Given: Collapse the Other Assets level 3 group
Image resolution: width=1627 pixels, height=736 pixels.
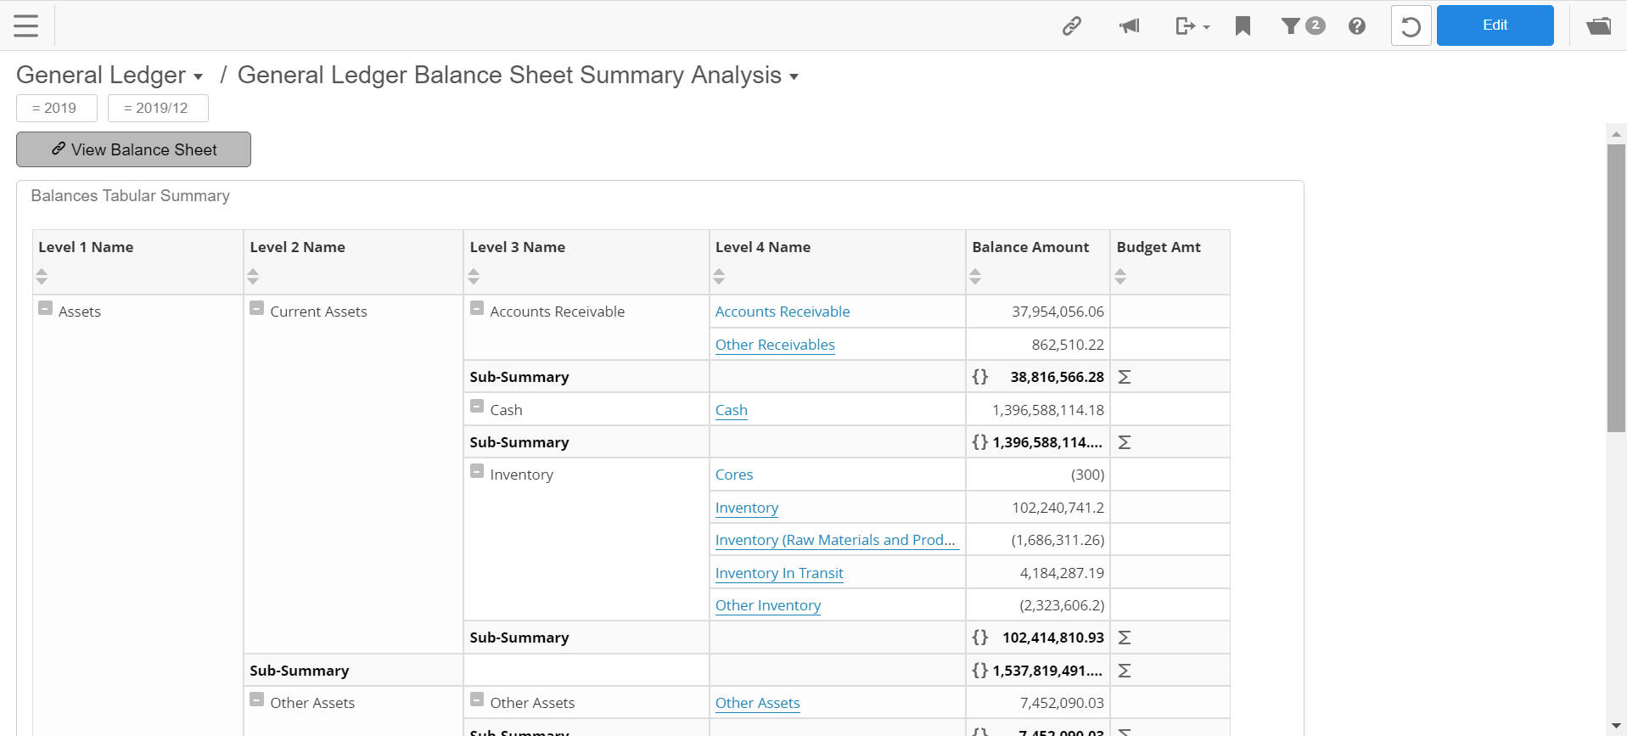Looking at the screenshot, I should (477, 699).
